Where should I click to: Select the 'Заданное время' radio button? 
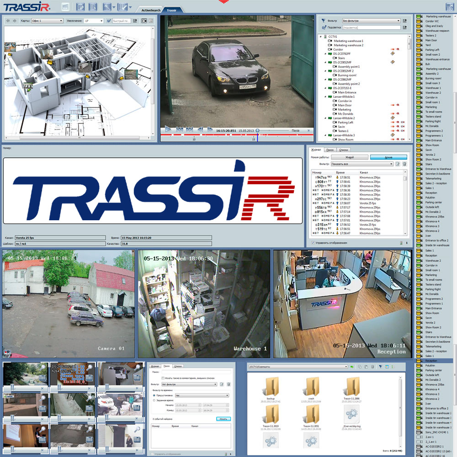pyautogui.click(x=154, y=400)
